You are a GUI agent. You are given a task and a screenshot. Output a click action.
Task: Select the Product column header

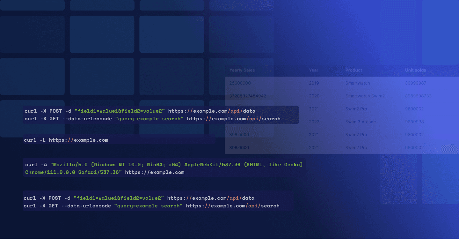[x=353, y=70]
